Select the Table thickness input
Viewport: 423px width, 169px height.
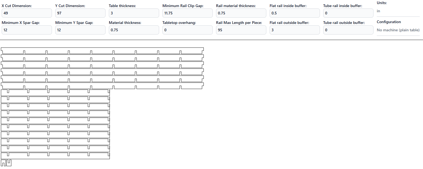click(x=134, y=13)
